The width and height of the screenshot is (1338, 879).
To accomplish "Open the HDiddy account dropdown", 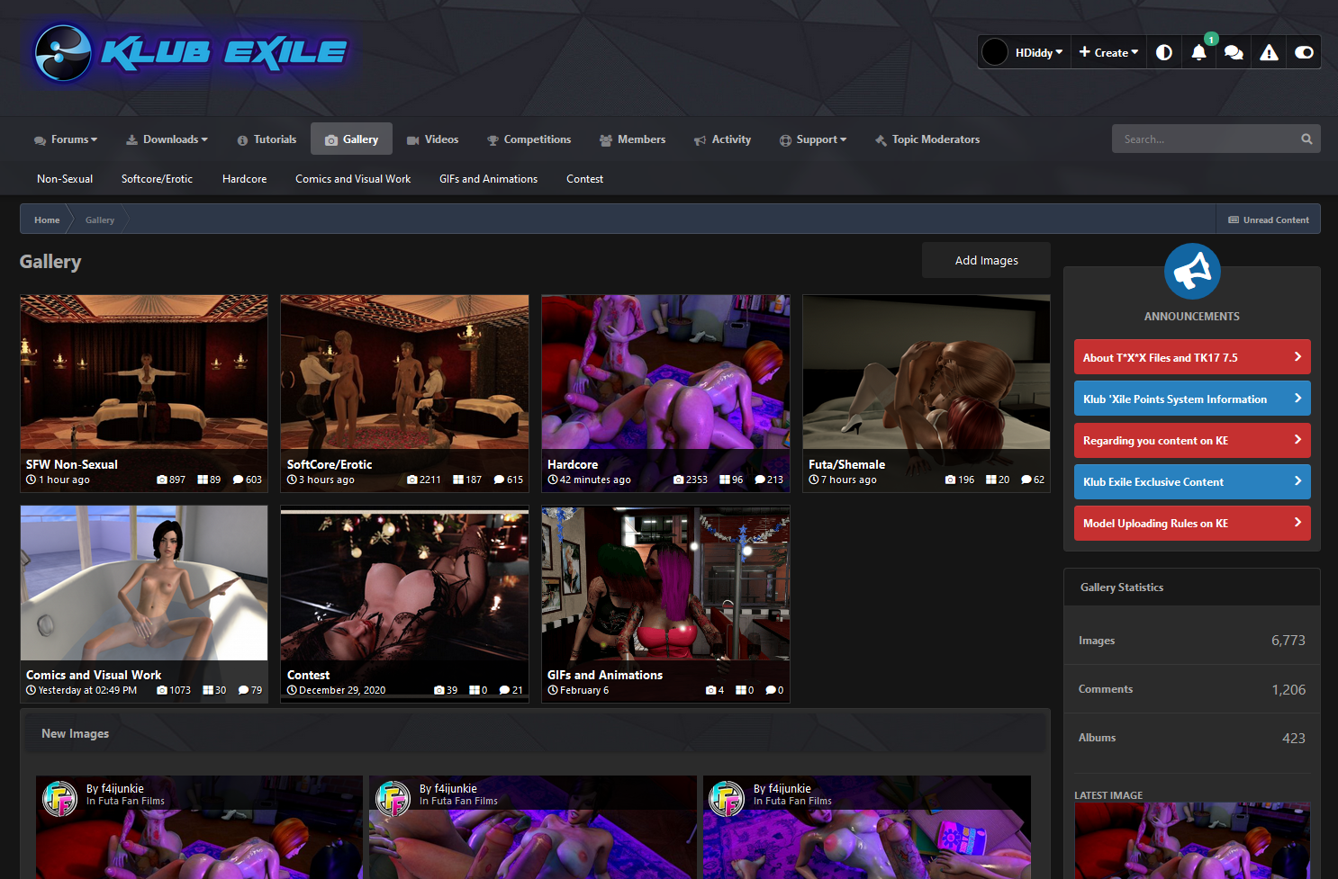I will (1039, 52).
